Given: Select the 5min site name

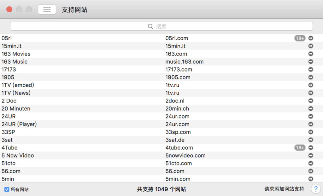Looking at the screenshot, I should click(8, 179).
